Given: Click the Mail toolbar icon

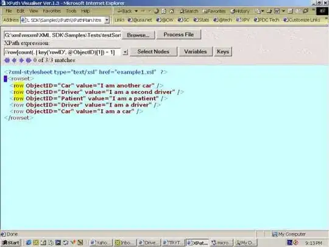Looking at the screenshot, I should (258, 11).
